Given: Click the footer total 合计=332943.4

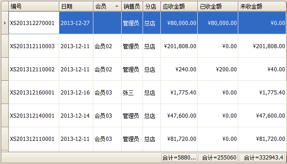Looking at the screenshot, I should click(x=262, y=158).
